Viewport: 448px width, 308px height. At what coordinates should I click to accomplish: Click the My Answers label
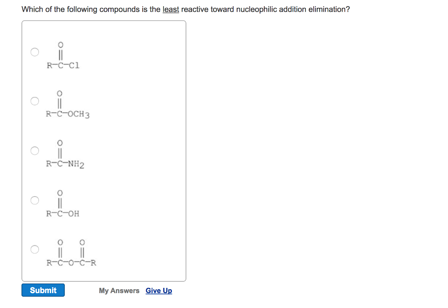click(x=119, y=291)
